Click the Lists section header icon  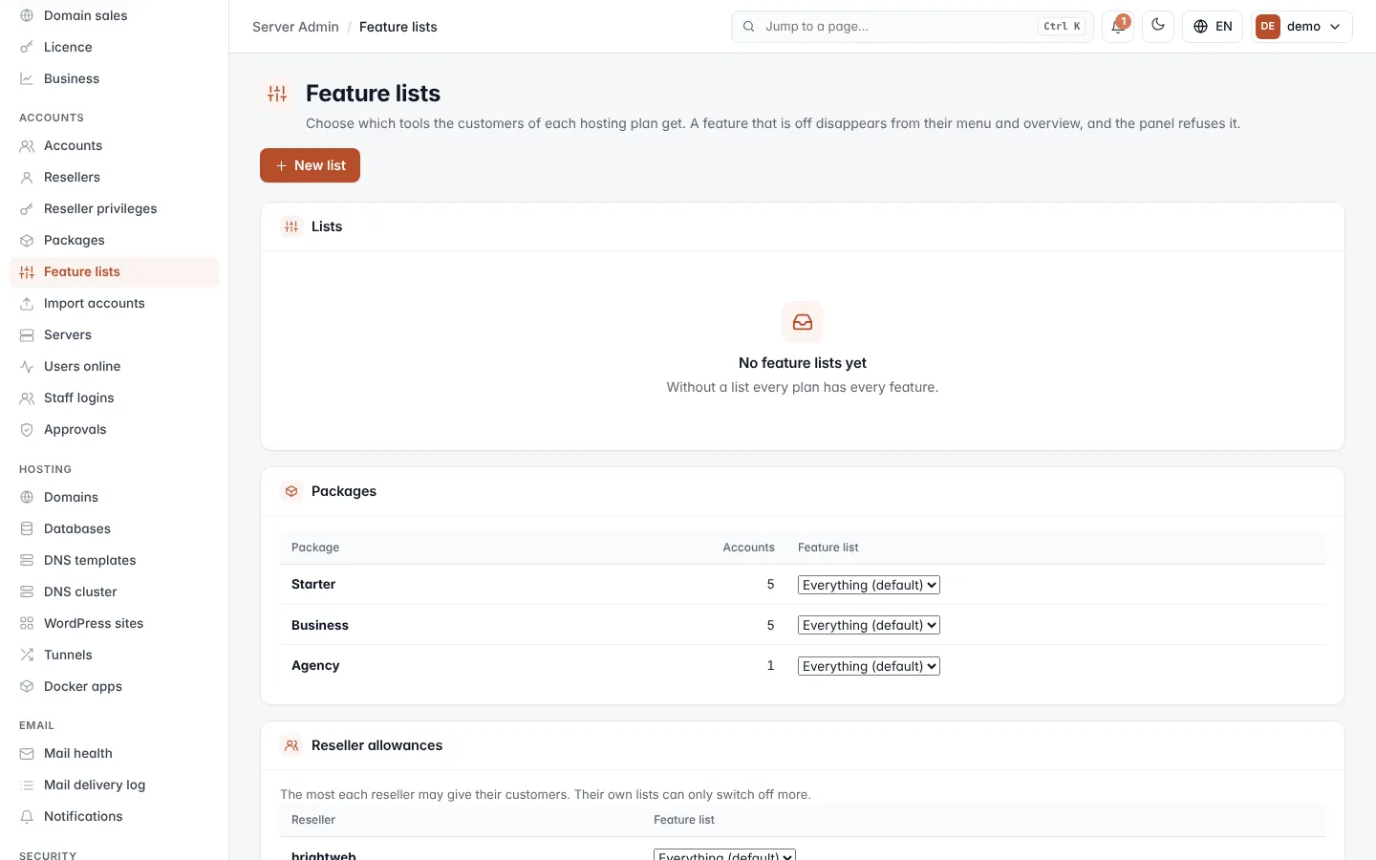[x=291, y=226]
